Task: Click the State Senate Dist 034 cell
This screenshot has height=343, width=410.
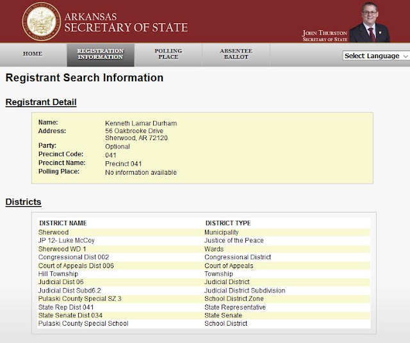Action: coord(70,315)
